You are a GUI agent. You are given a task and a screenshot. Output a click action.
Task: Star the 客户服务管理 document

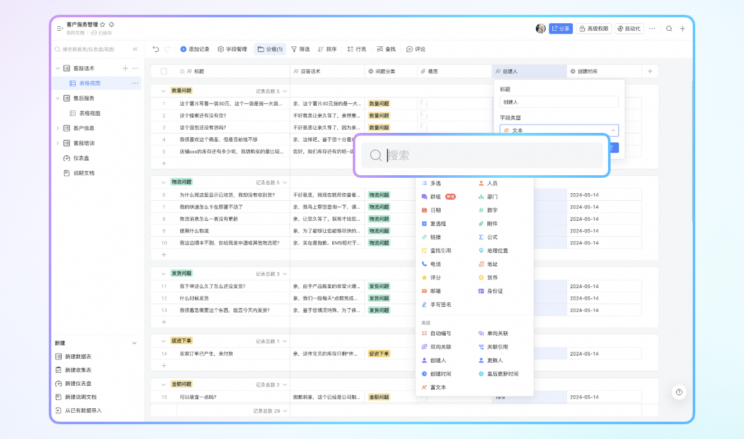point(103,24)
